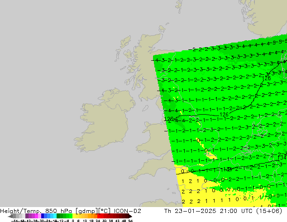The image size is (287, 222).
Task: Click the '(15+06)' forecast run label
Action: point(269,211)
